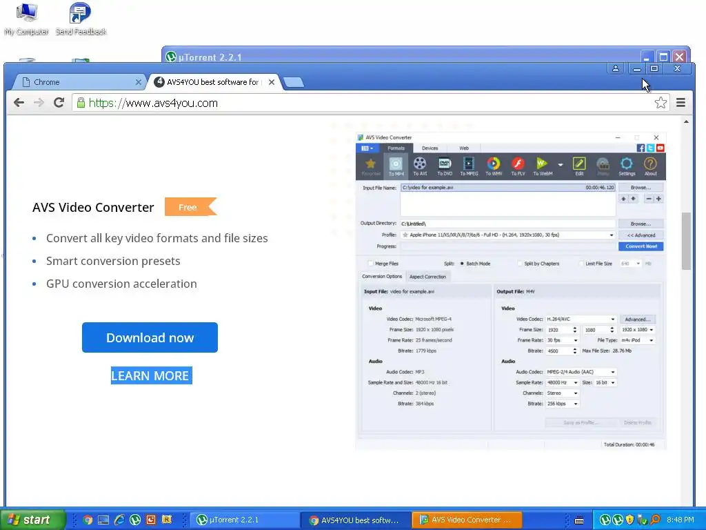
Task: Click the Output Directory field
Action: pos(507,224)
